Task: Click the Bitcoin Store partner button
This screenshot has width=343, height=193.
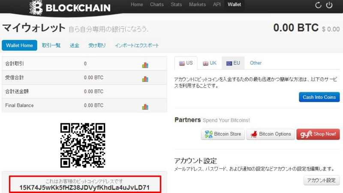Action: click(223, 134)
